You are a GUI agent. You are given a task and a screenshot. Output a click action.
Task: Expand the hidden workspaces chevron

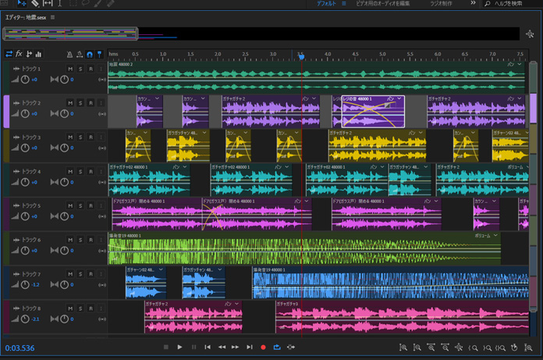[x=473, y=4]
